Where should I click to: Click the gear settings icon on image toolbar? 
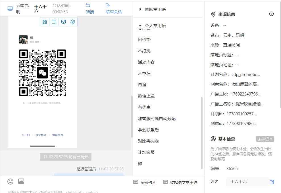tap(73, 22)
